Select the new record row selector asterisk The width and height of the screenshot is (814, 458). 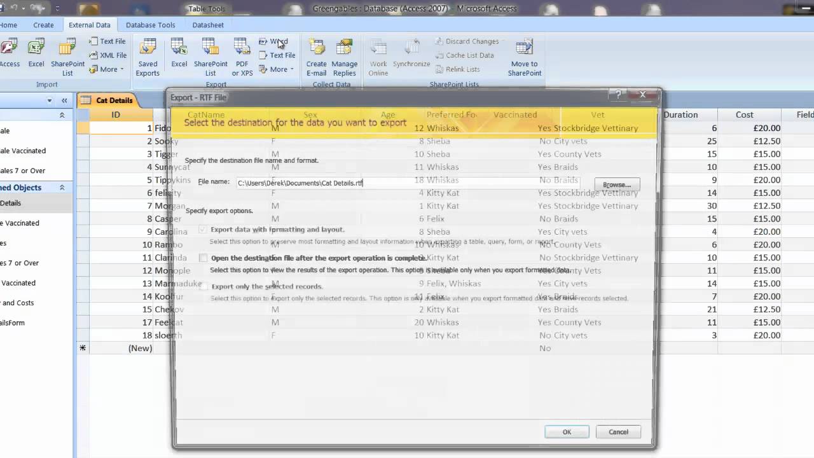pos(83,348)
